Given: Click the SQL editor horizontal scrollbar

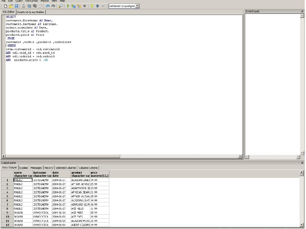Looking at the screenshot, I should [x=122, y=156].
